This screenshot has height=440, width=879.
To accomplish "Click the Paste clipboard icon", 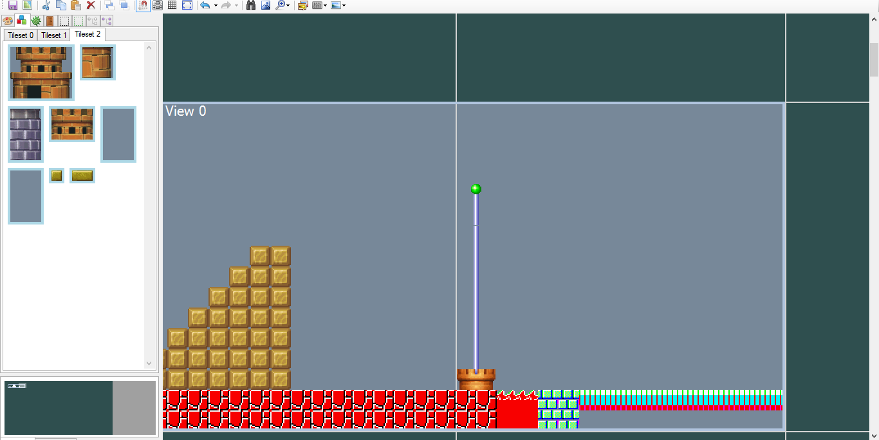I will [x=76, y=5].
